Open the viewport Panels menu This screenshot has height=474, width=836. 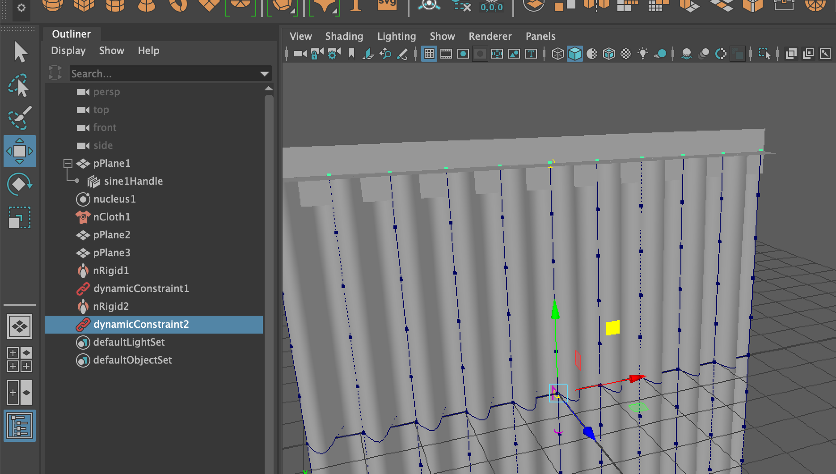tap(540, 37)
